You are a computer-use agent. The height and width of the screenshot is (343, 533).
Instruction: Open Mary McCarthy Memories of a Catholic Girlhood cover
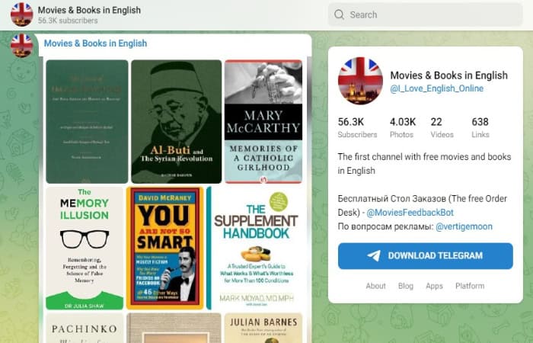tap(263, 121)
